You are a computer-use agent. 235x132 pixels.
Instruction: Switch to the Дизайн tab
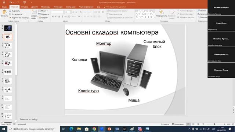click(x=35, y=7)
